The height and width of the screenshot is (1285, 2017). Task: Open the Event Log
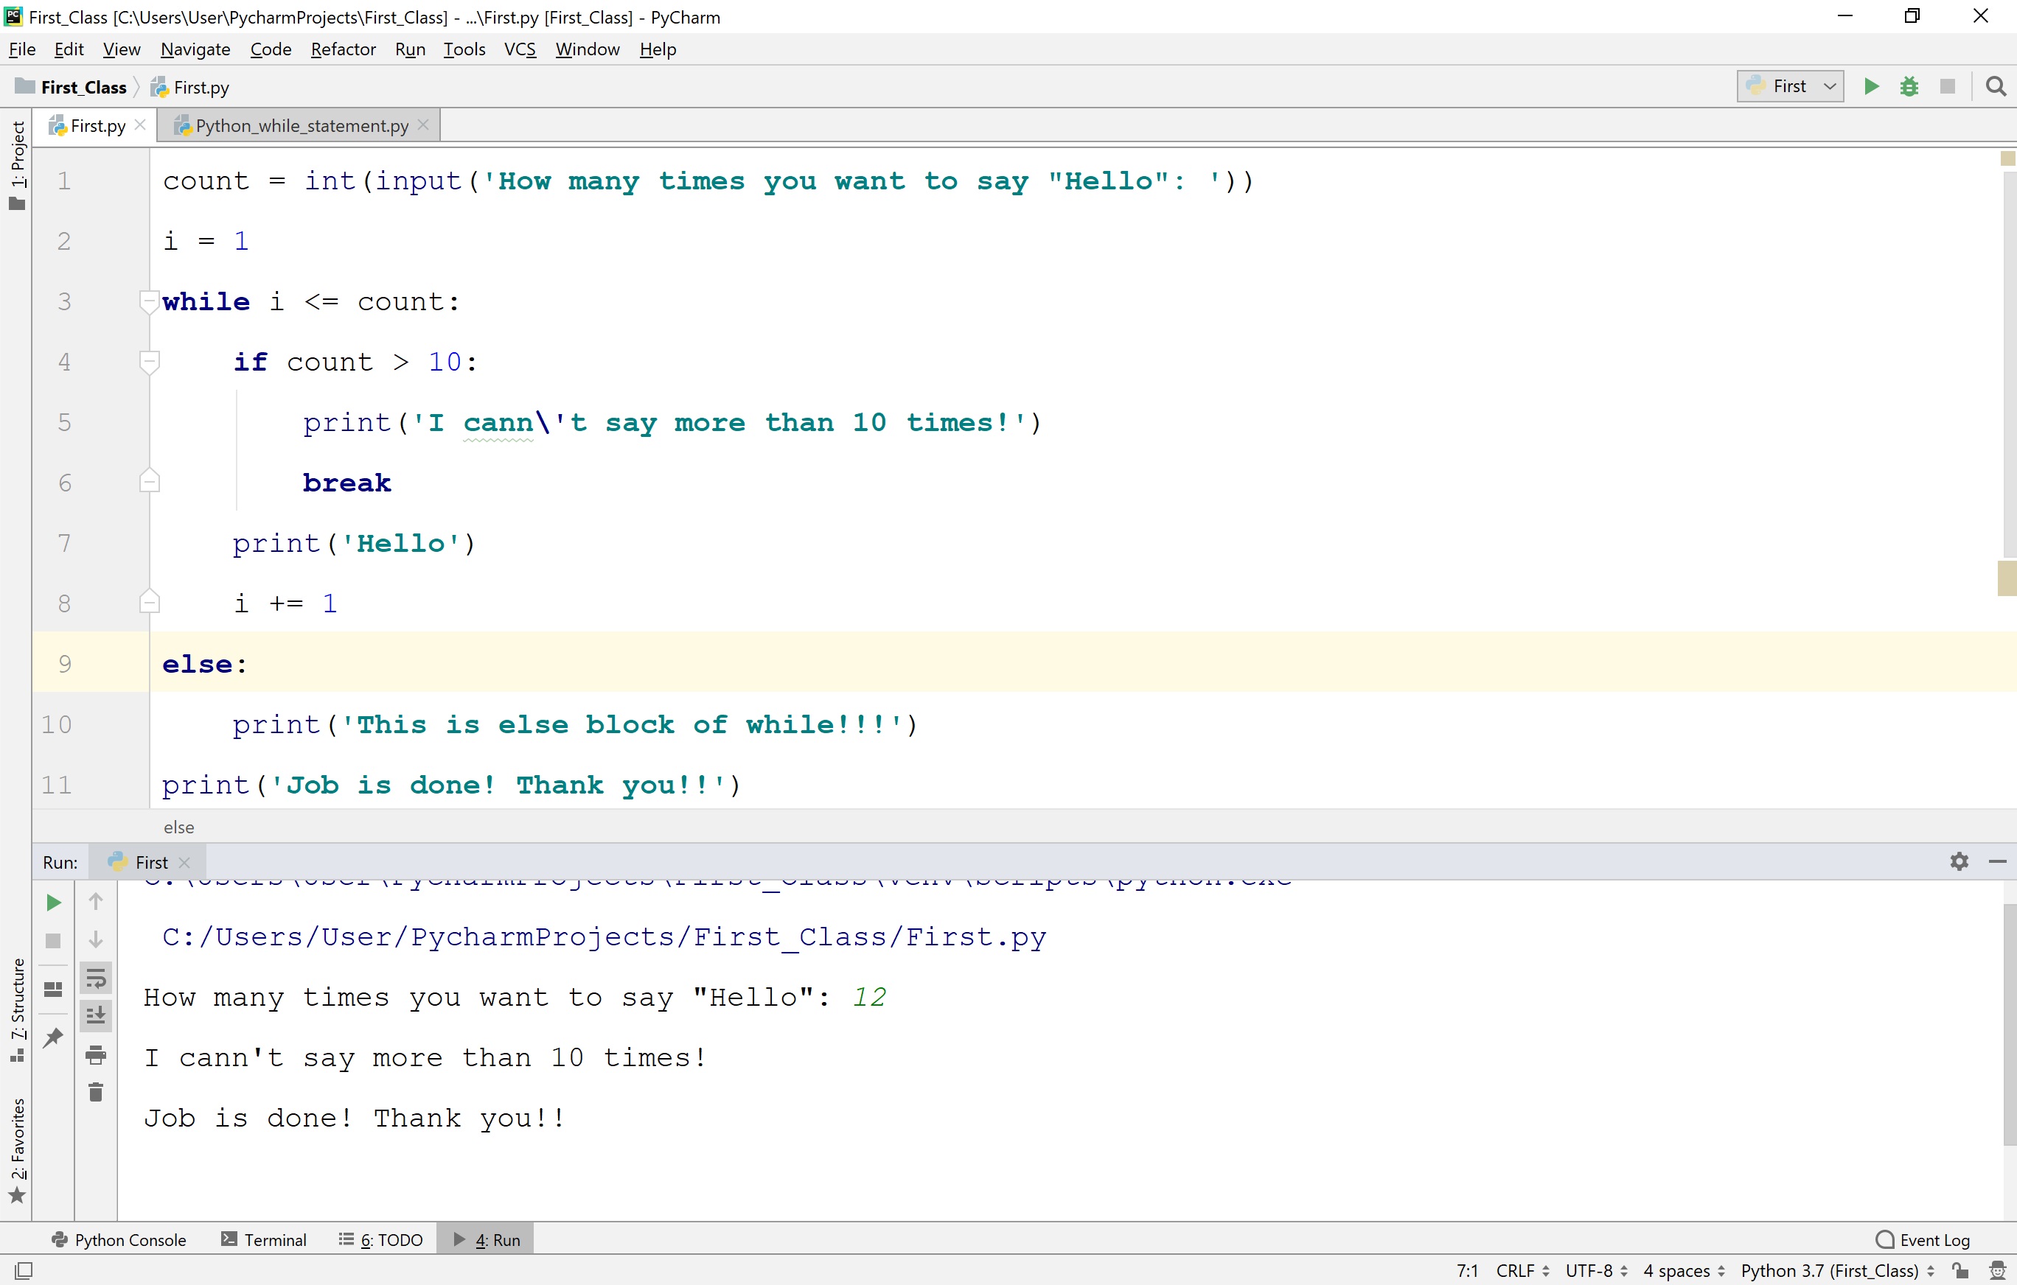click(x=1923, y=1240)
